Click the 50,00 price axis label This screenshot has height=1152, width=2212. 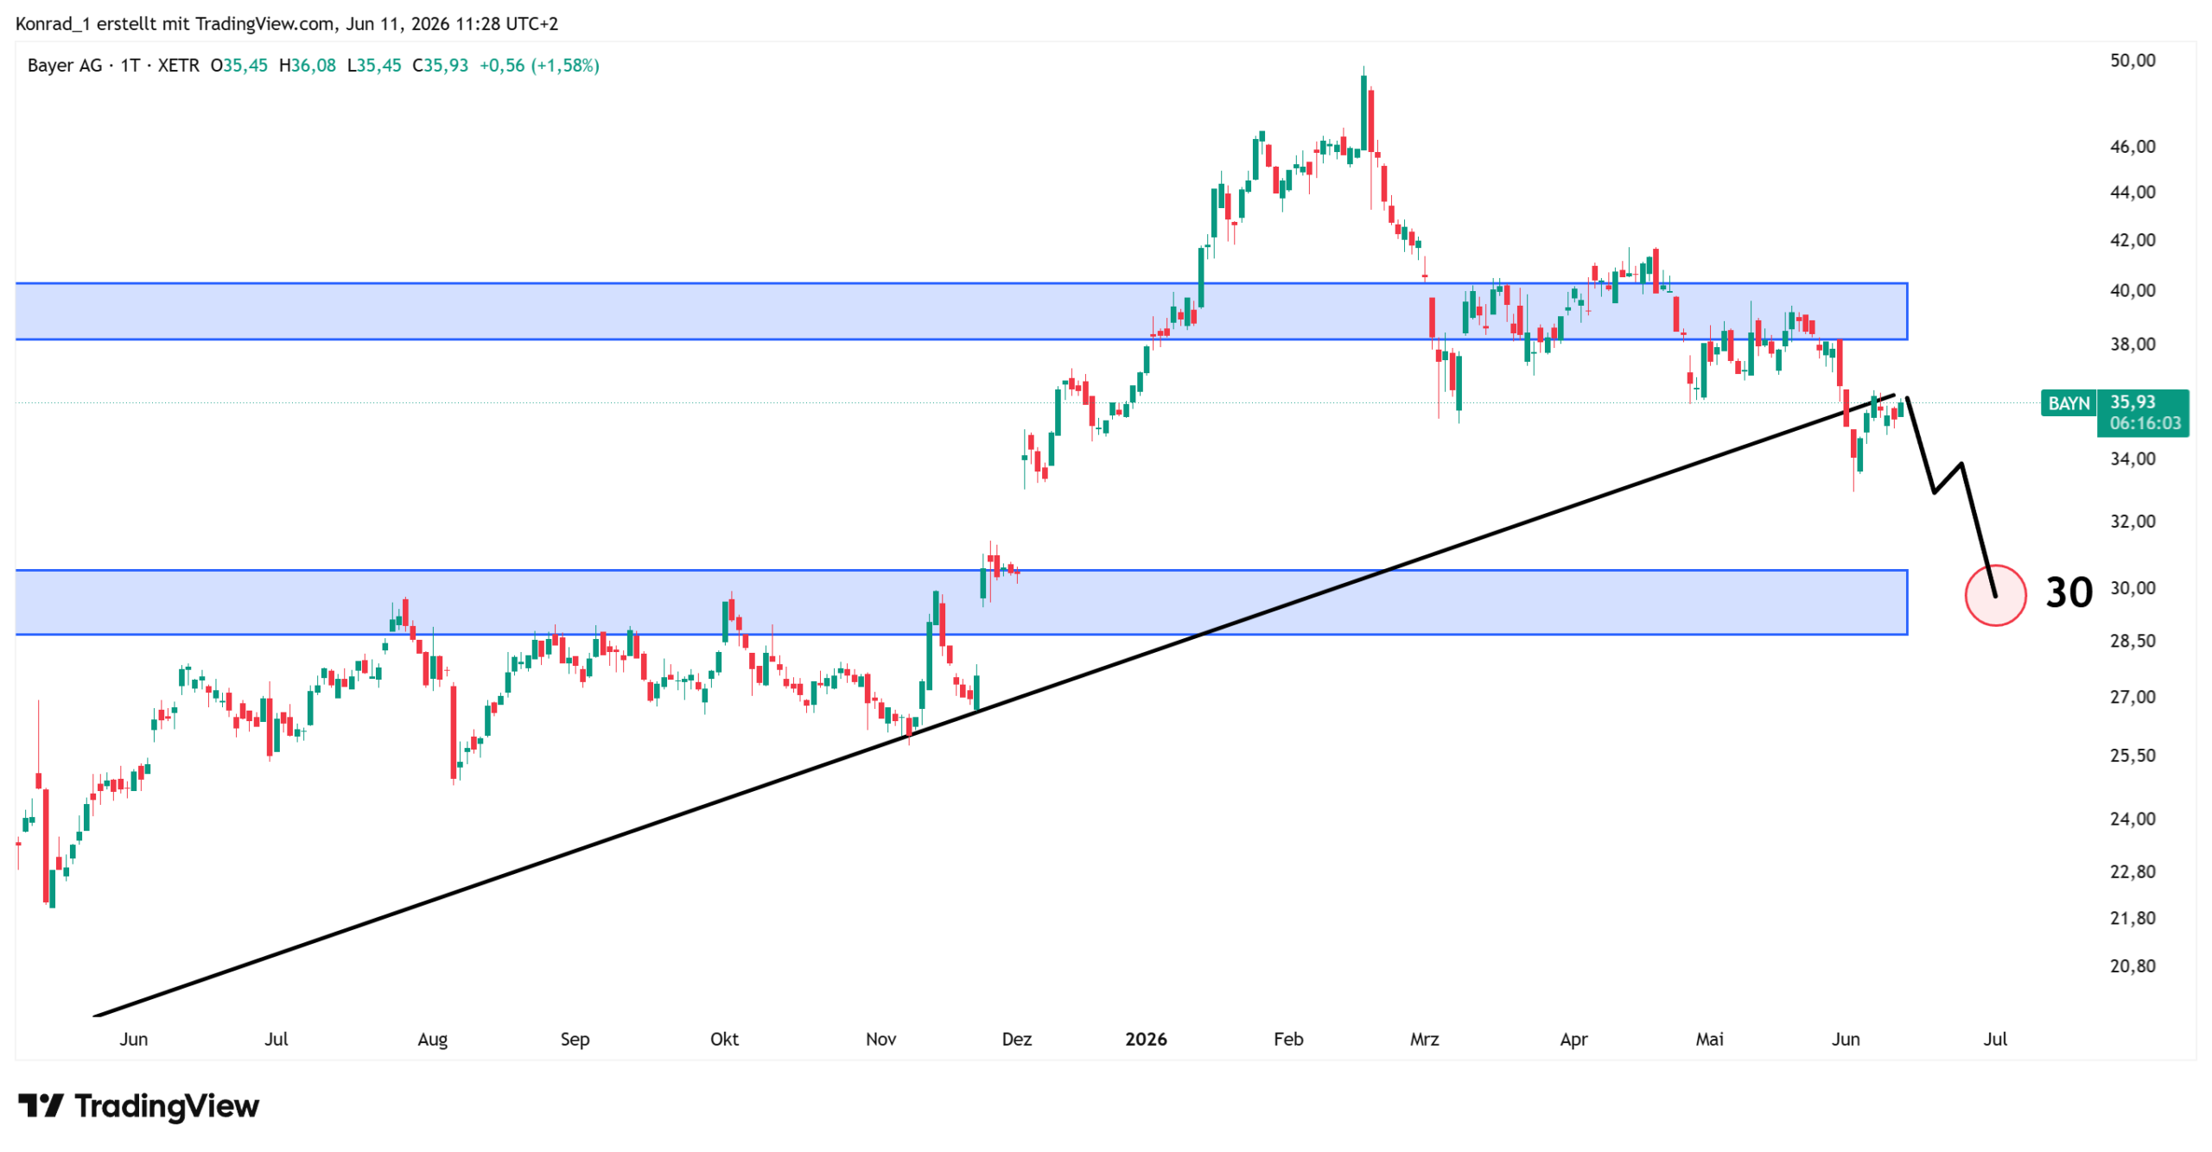tap(2133, 60)
